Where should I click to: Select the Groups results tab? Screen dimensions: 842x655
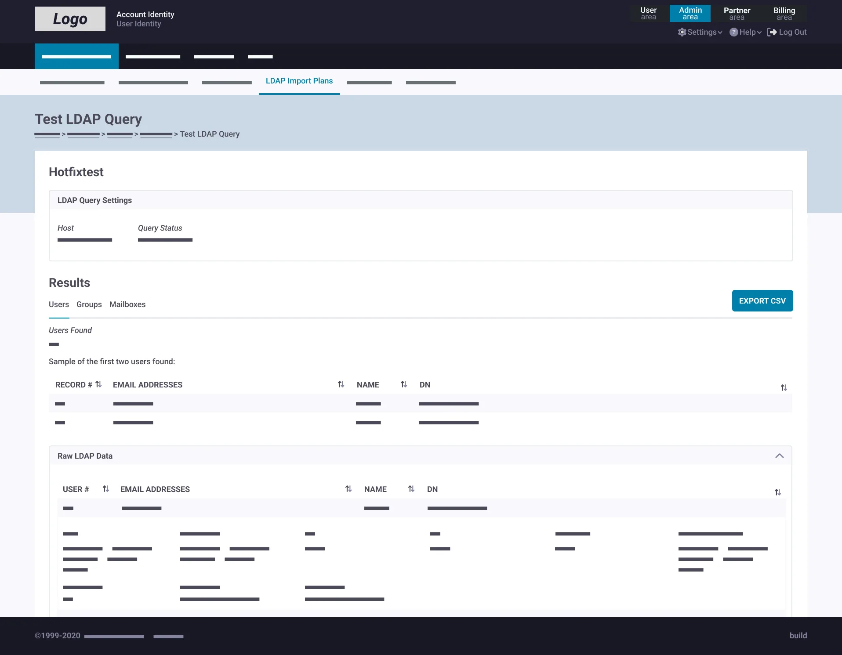pyautogui.click(x=89, y=304)
